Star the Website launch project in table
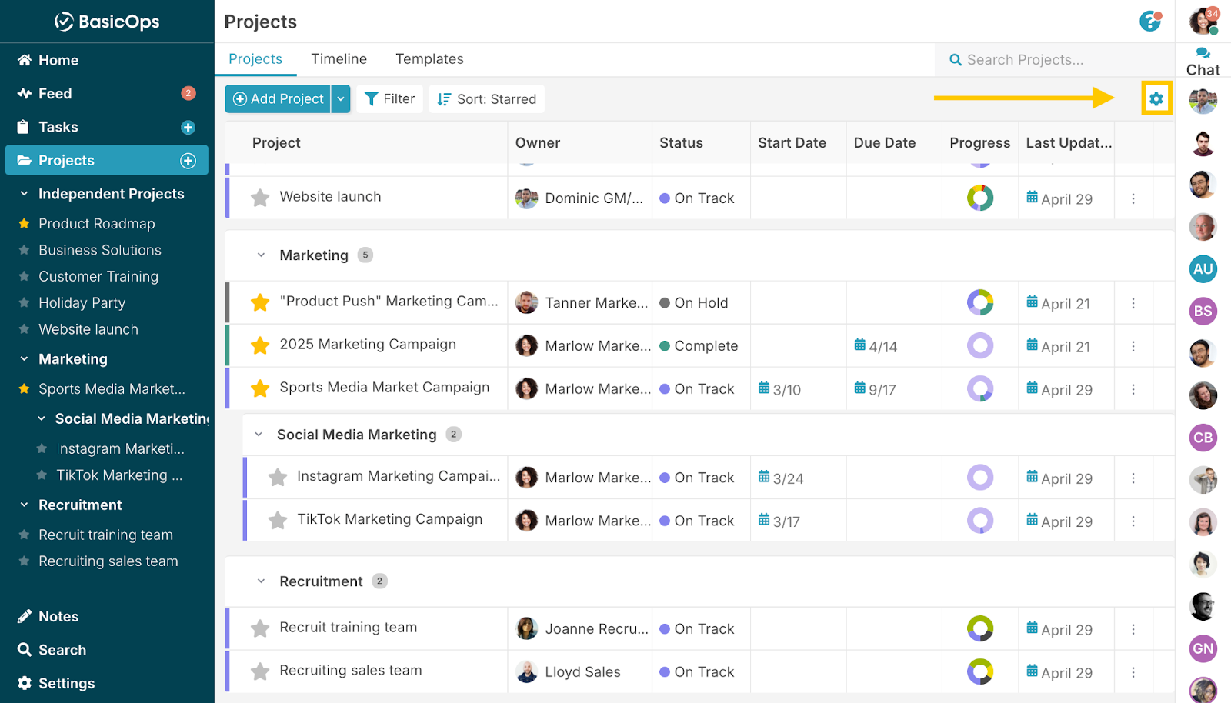The image size is (1231, 703). 260,198
